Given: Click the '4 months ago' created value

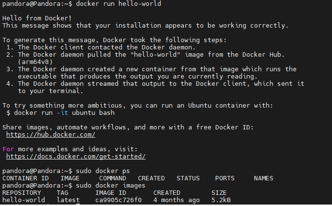Looking at the screenshot, I should coord(177,200).
